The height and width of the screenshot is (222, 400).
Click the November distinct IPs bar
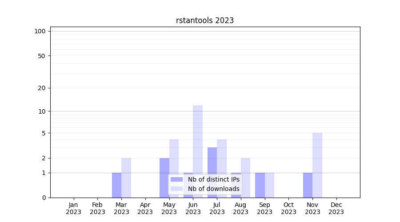click(308, 185)
